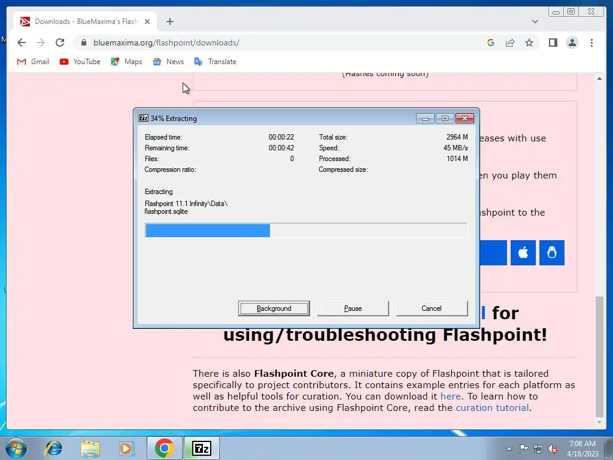Open Maps bookmark
This screenshot has height=460, width=613.
126,62
